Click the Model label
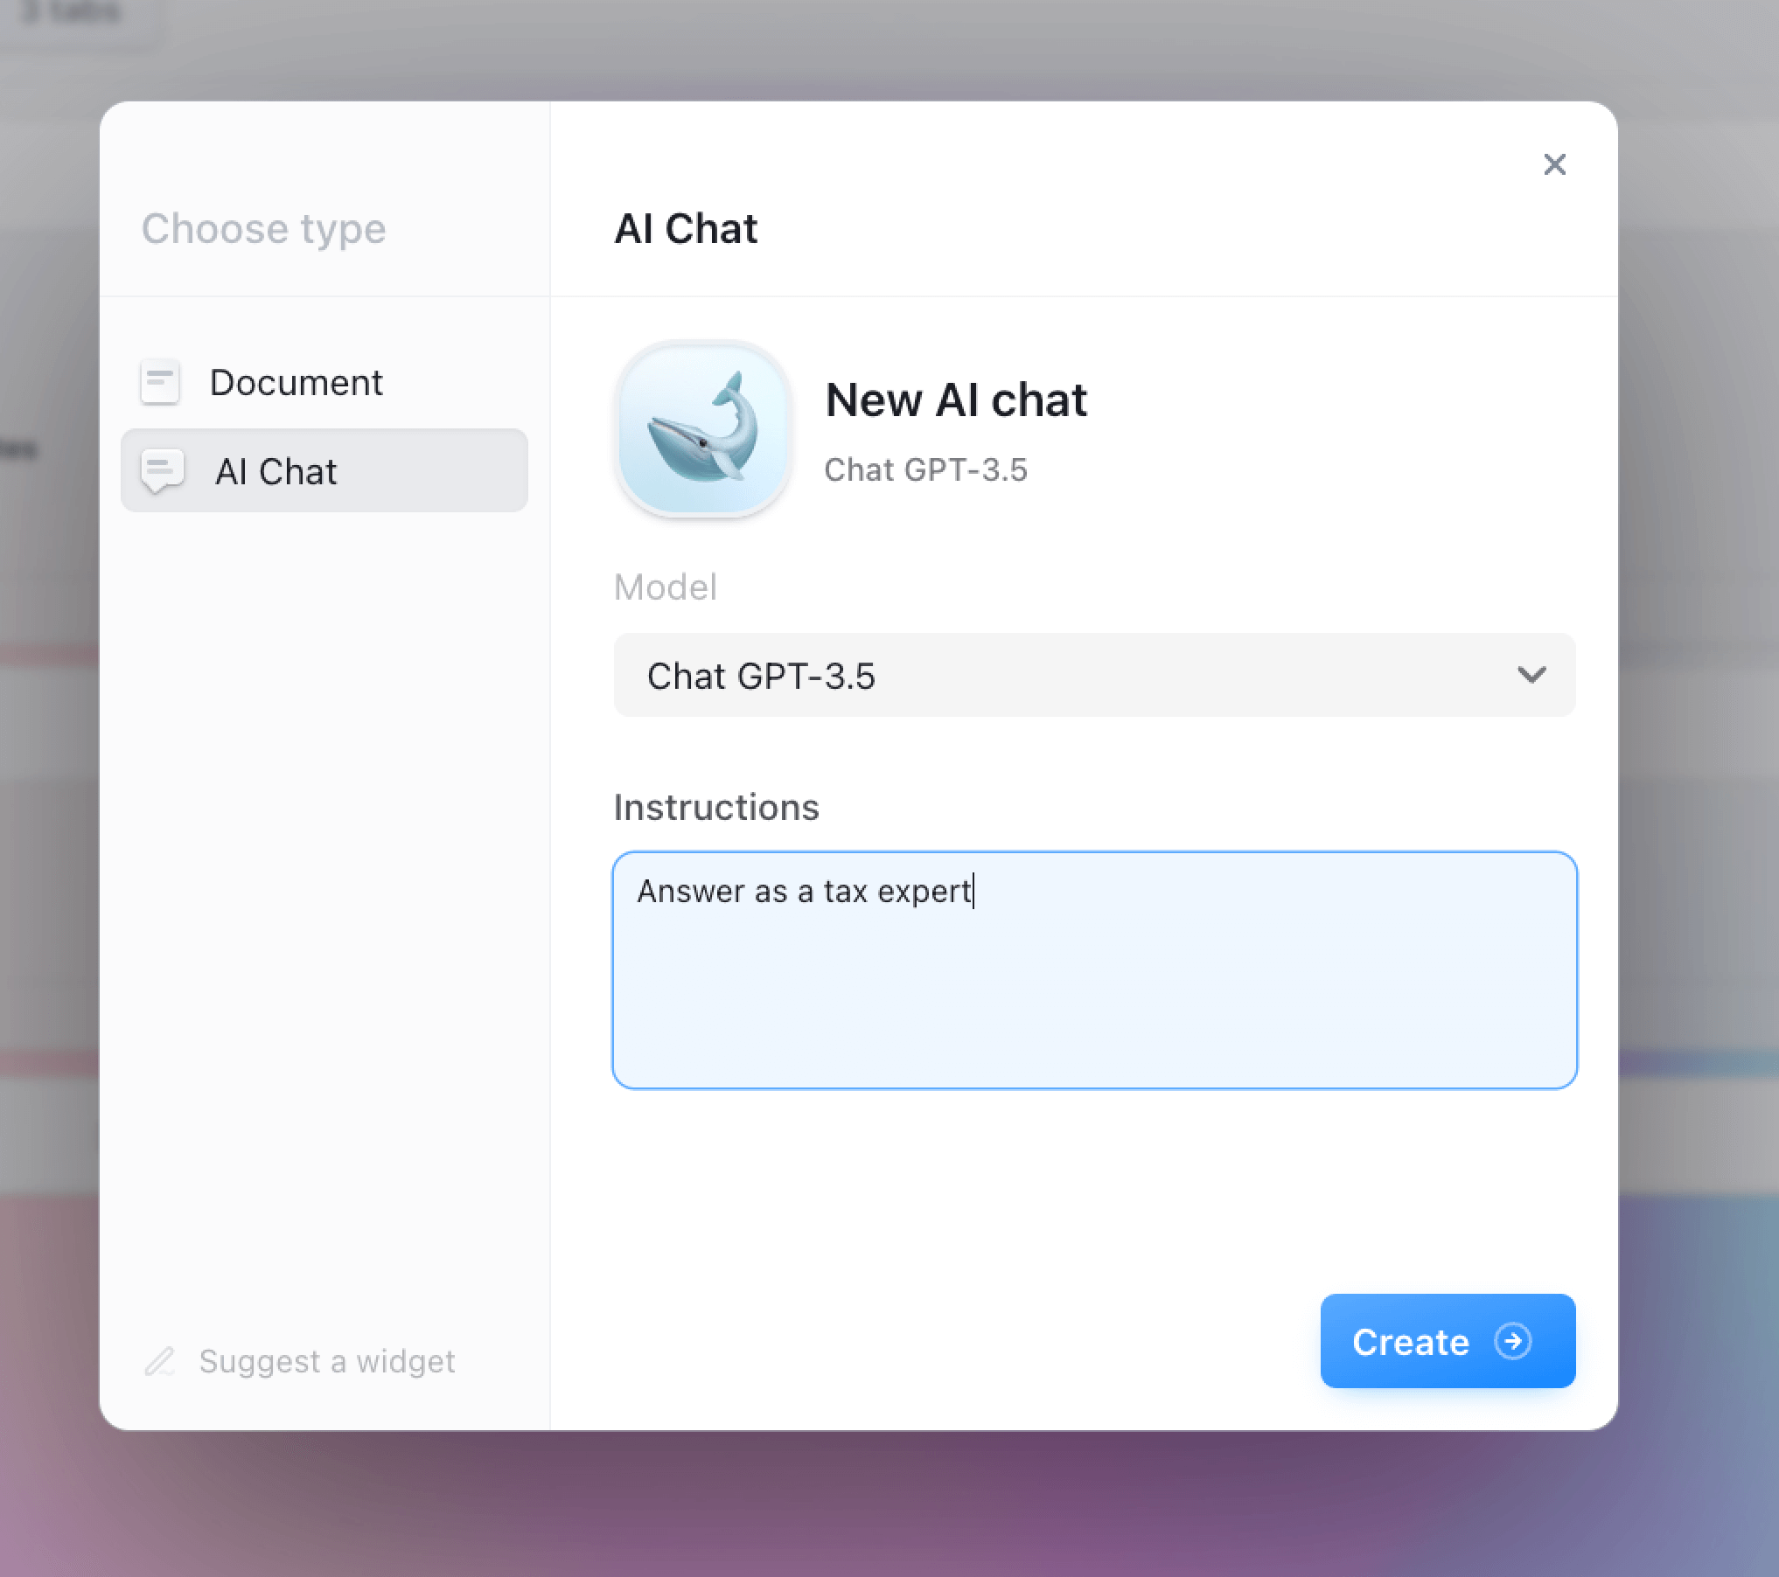The height and width of the screenshot is (1577, 1779). point(665,587)
